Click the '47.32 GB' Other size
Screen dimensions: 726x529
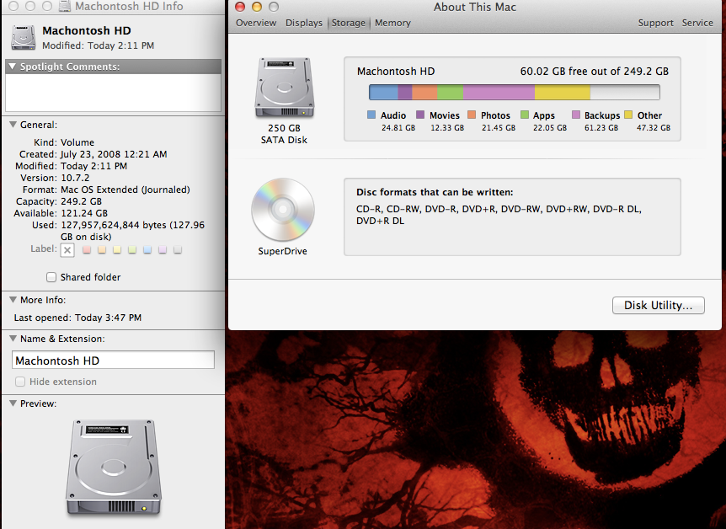[x=654, y=128]
